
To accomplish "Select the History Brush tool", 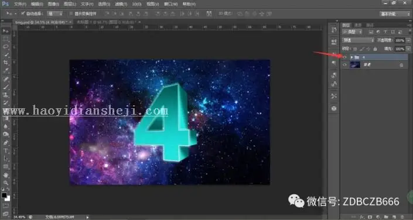I will point(6,102).
